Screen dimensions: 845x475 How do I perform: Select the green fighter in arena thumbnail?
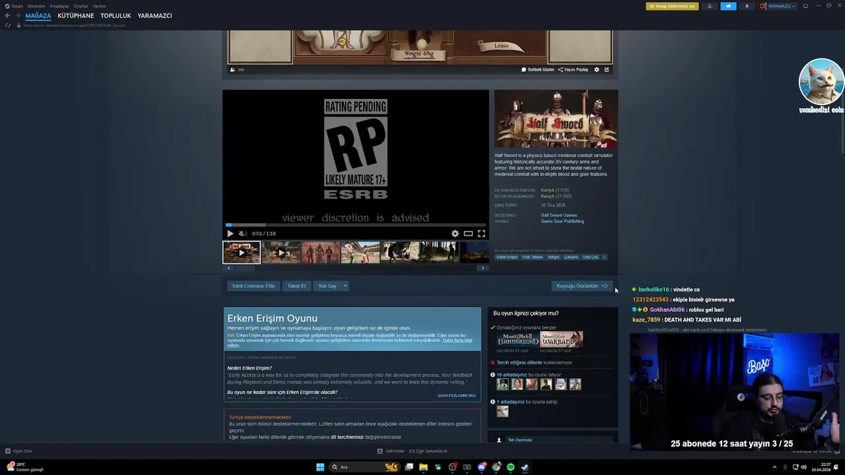pos(360,252)
